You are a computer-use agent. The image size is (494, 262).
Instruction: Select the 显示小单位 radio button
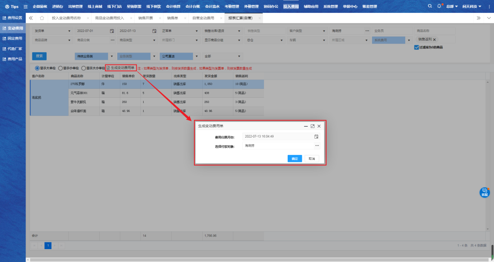pyautogui.click(x=60, y=68)
